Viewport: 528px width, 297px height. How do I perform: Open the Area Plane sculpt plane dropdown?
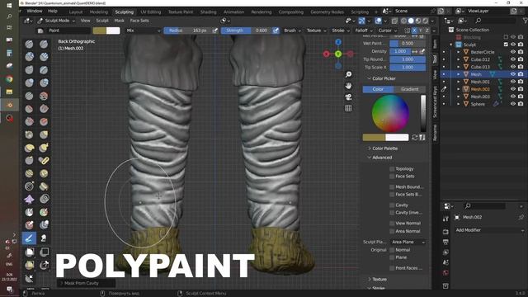point(408,242)
